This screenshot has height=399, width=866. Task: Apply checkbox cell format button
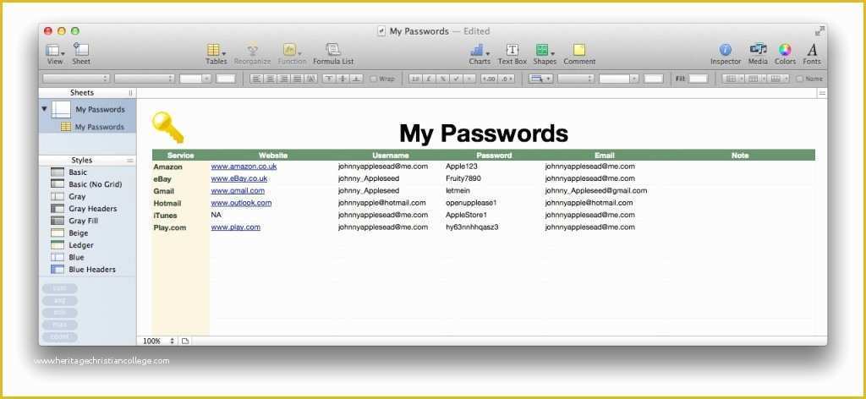[456, 79]
